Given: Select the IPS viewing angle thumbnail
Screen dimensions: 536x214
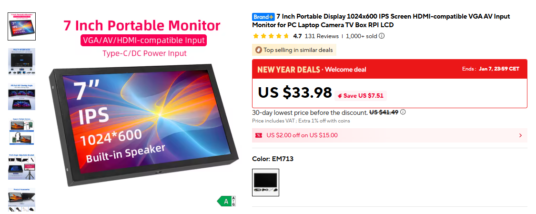Looking at the screenshot, I should tap(21, 97).
